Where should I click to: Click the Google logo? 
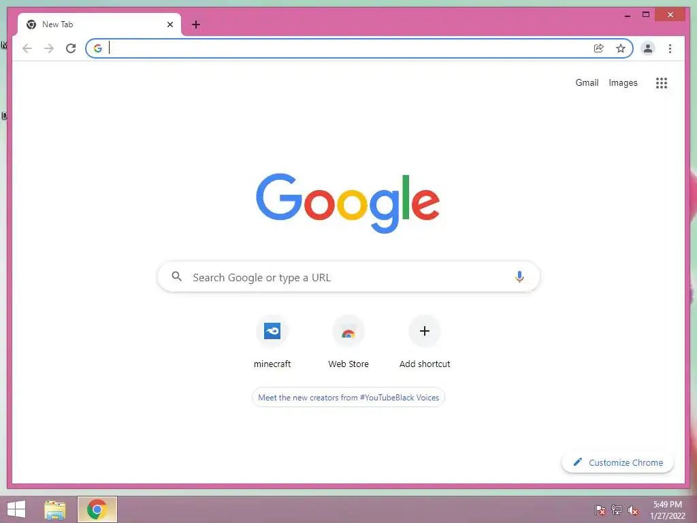(x=348, y=203)
